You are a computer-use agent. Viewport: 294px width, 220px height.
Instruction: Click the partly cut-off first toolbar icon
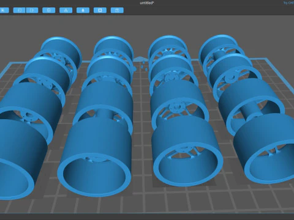(x=4, y=10)
